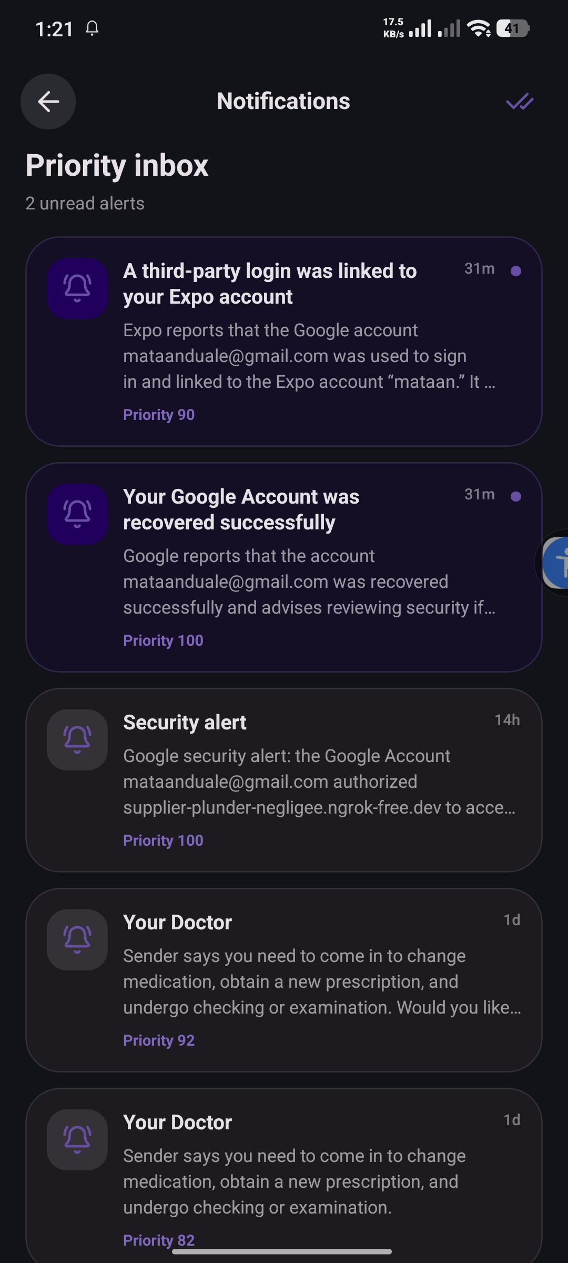This screenshot has height=1263, width=568.
Task: Tap the bottom navigation gesture bar
Action: [x=282, y=1251]
